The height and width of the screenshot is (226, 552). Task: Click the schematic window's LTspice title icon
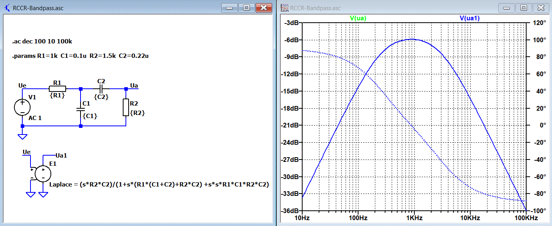pyautogui.click(x=7, y=8)
